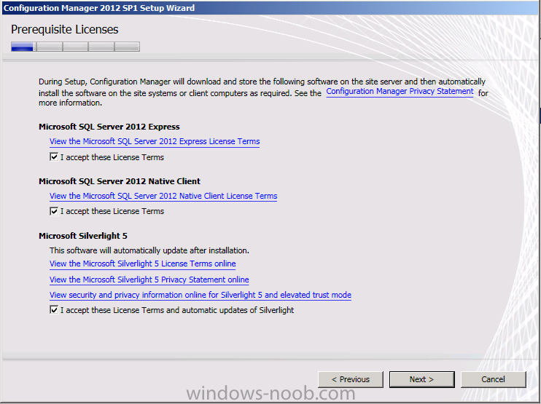541x404 pixels.
Task: Click the Prerequisite Licenses page title
Action: tap(64, 30)
